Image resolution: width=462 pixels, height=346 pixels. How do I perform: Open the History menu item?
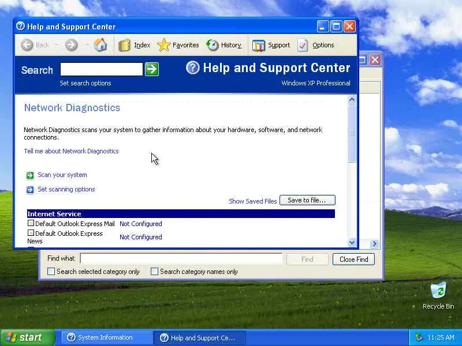click(x=231, y=45)
